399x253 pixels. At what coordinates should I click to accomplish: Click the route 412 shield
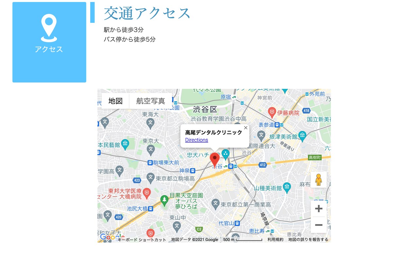(x=263, y=165)
